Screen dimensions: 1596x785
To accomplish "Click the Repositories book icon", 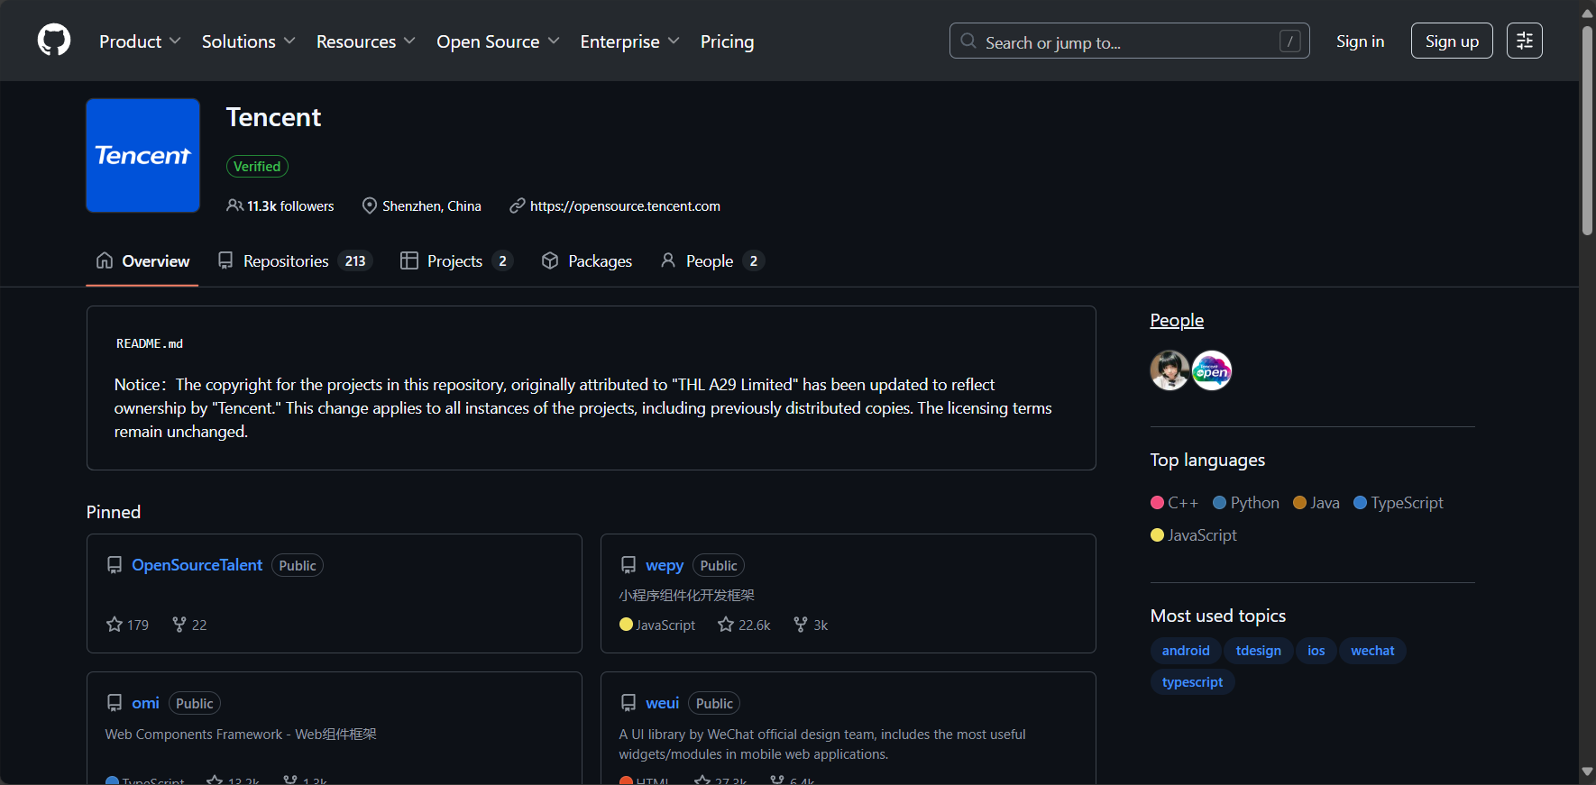I will coord(225,260).
